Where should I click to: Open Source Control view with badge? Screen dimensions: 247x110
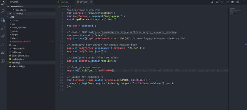(3, 20)
